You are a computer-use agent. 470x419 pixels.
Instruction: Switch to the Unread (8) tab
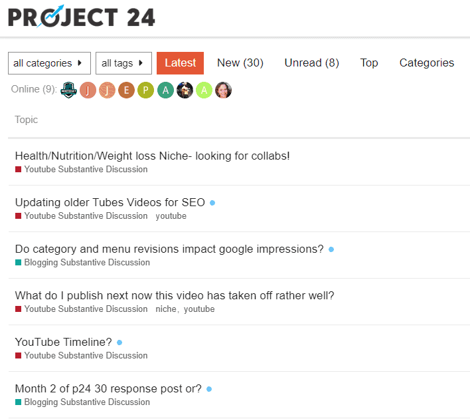tap(312, 63)
